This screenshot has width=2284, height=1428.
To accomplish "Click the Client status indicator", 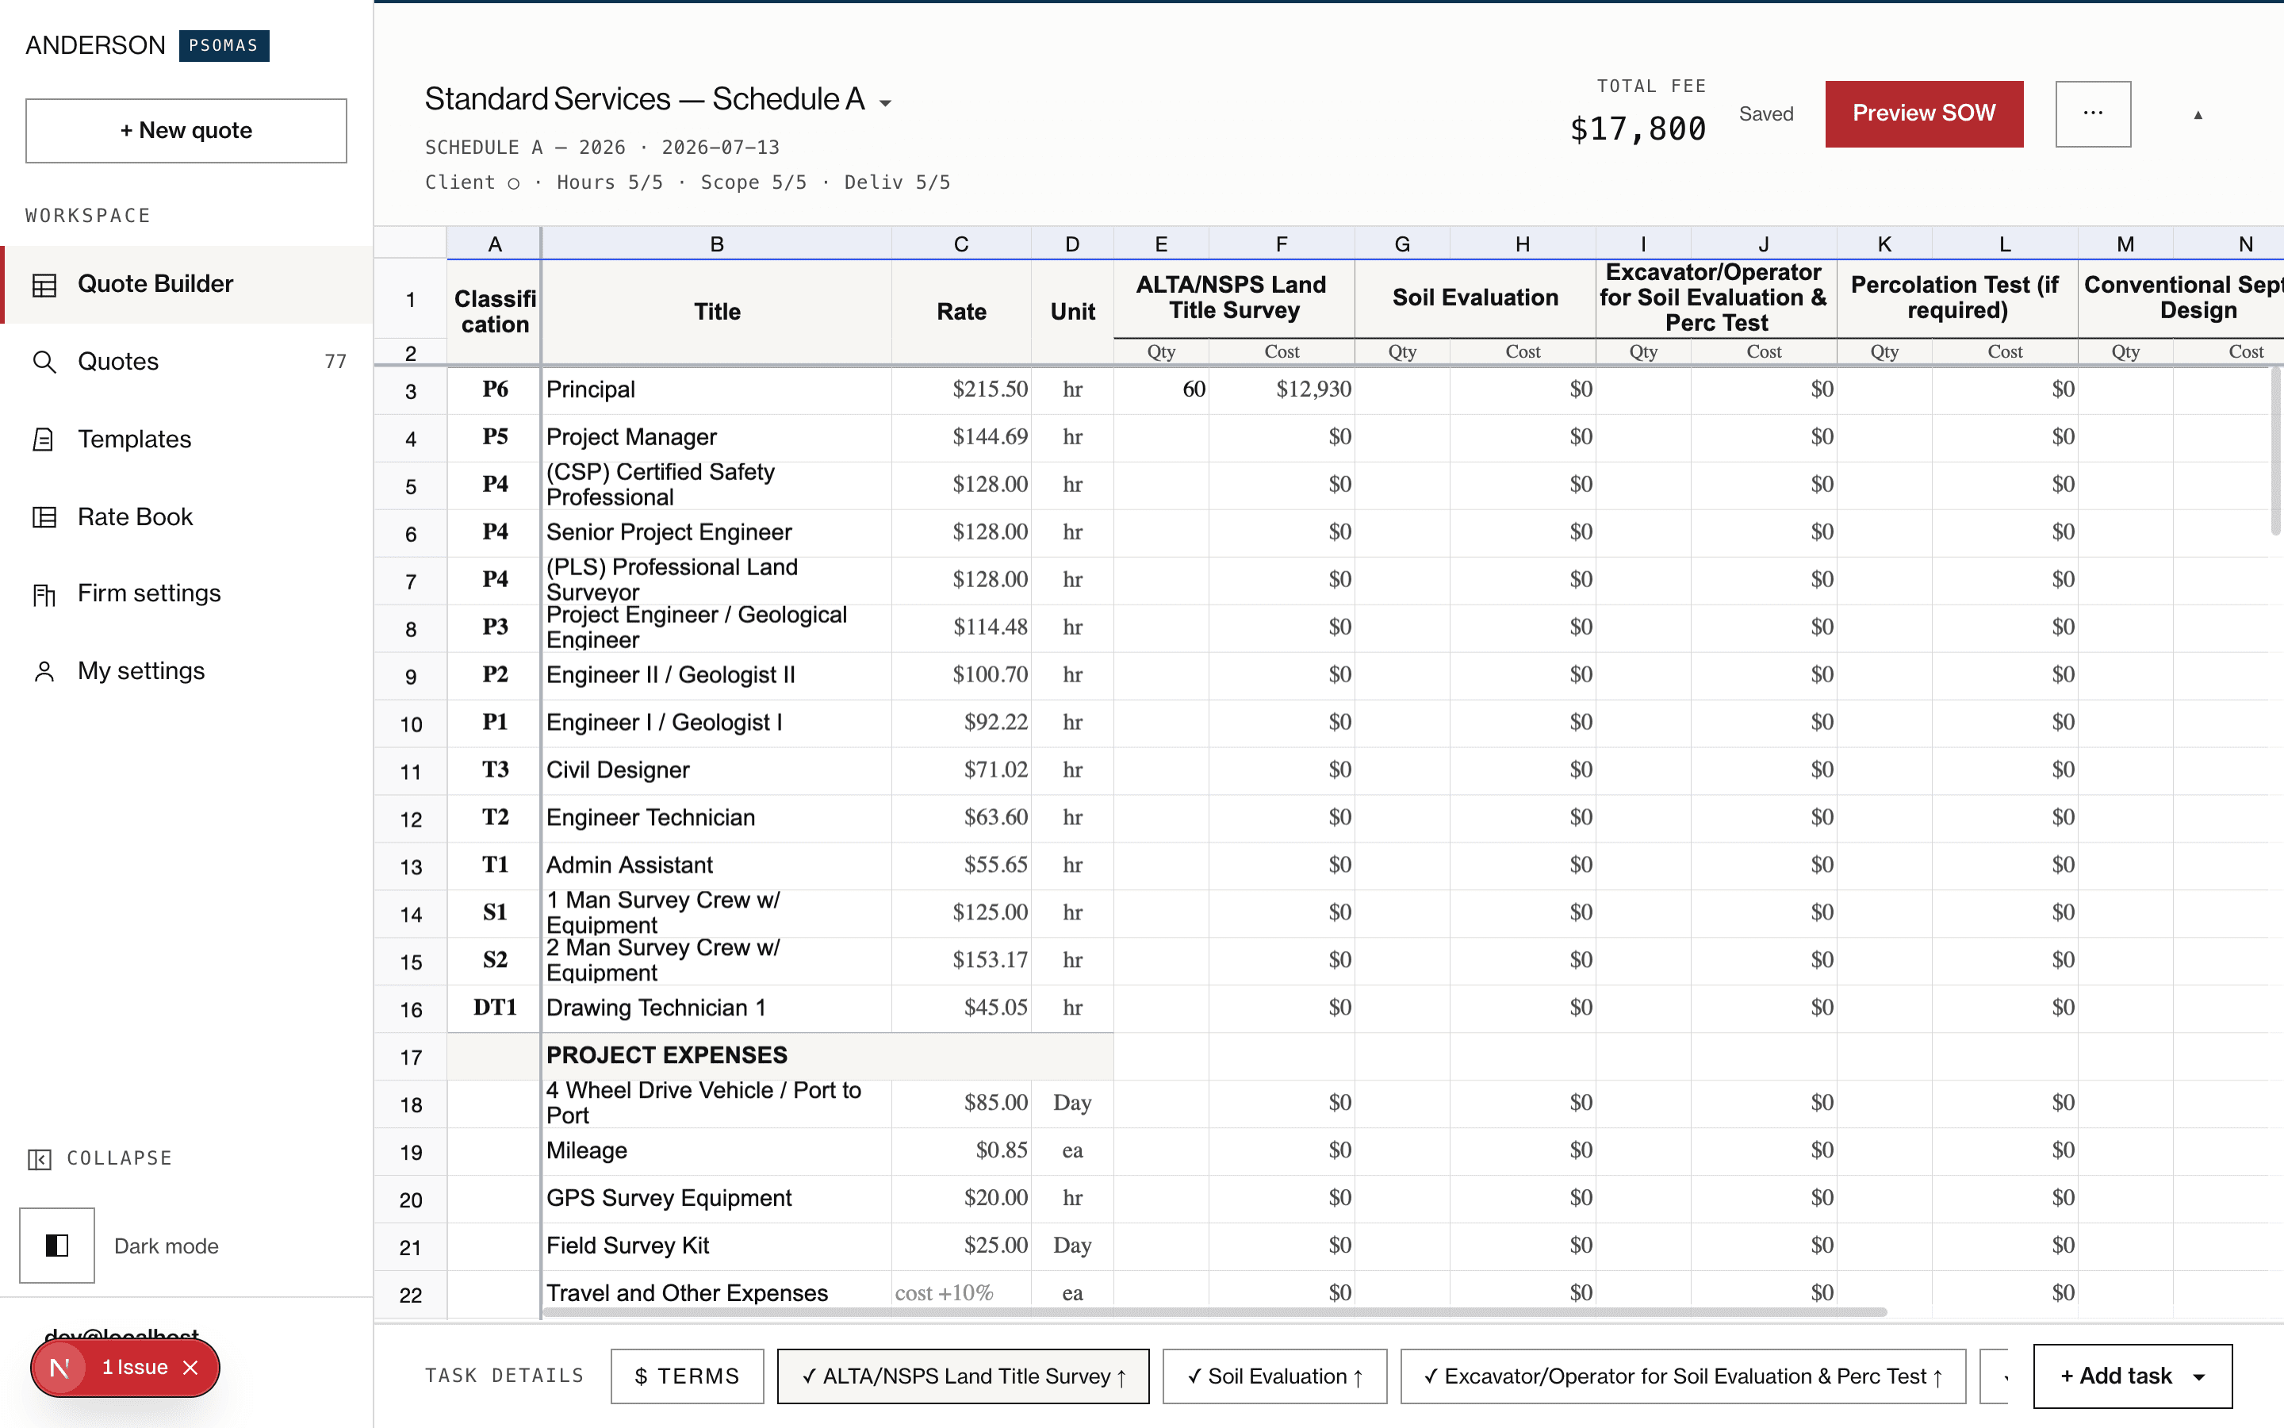I will (473, 183).
